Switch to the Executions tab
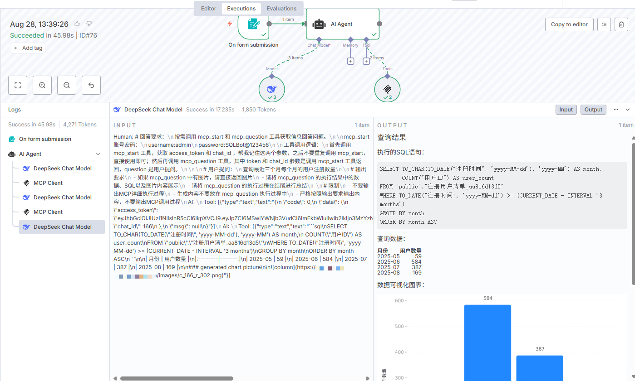The height and width of the screenshot is (381, 635). 241,9
